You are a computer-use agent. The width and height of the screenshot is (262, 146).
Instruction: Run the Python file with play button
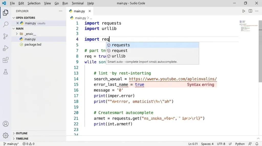[x=244, y=11]
